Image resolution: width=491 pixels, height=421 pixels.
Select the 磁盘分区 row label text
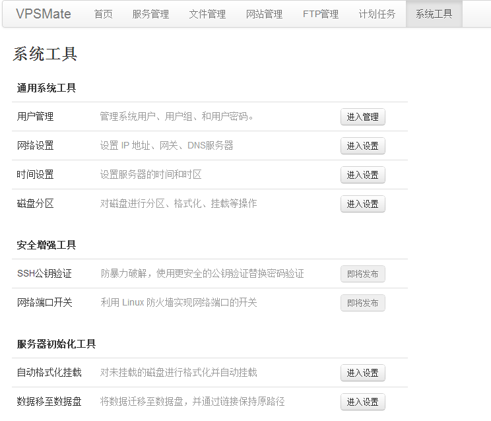click(36, 204)
